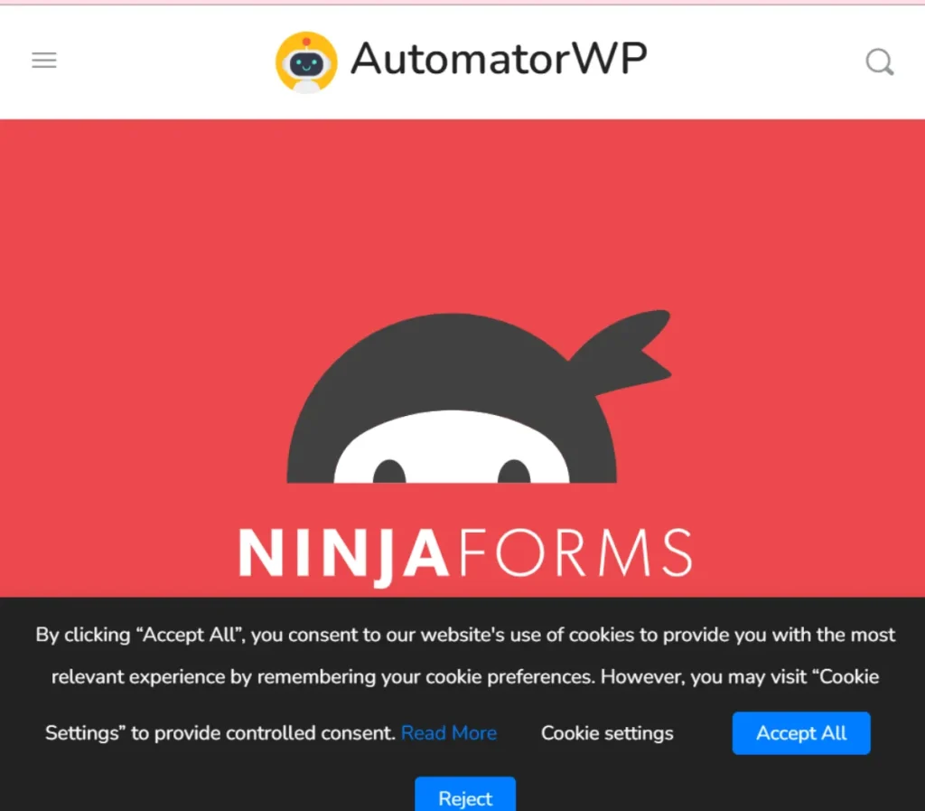Click the AutomatorWP site title
Image resolution: width=925 pixels, height=811 pixels.
pos(499,59)
